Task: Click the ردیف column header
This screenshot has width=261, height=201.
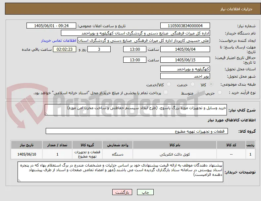Action: coord(250,145)
